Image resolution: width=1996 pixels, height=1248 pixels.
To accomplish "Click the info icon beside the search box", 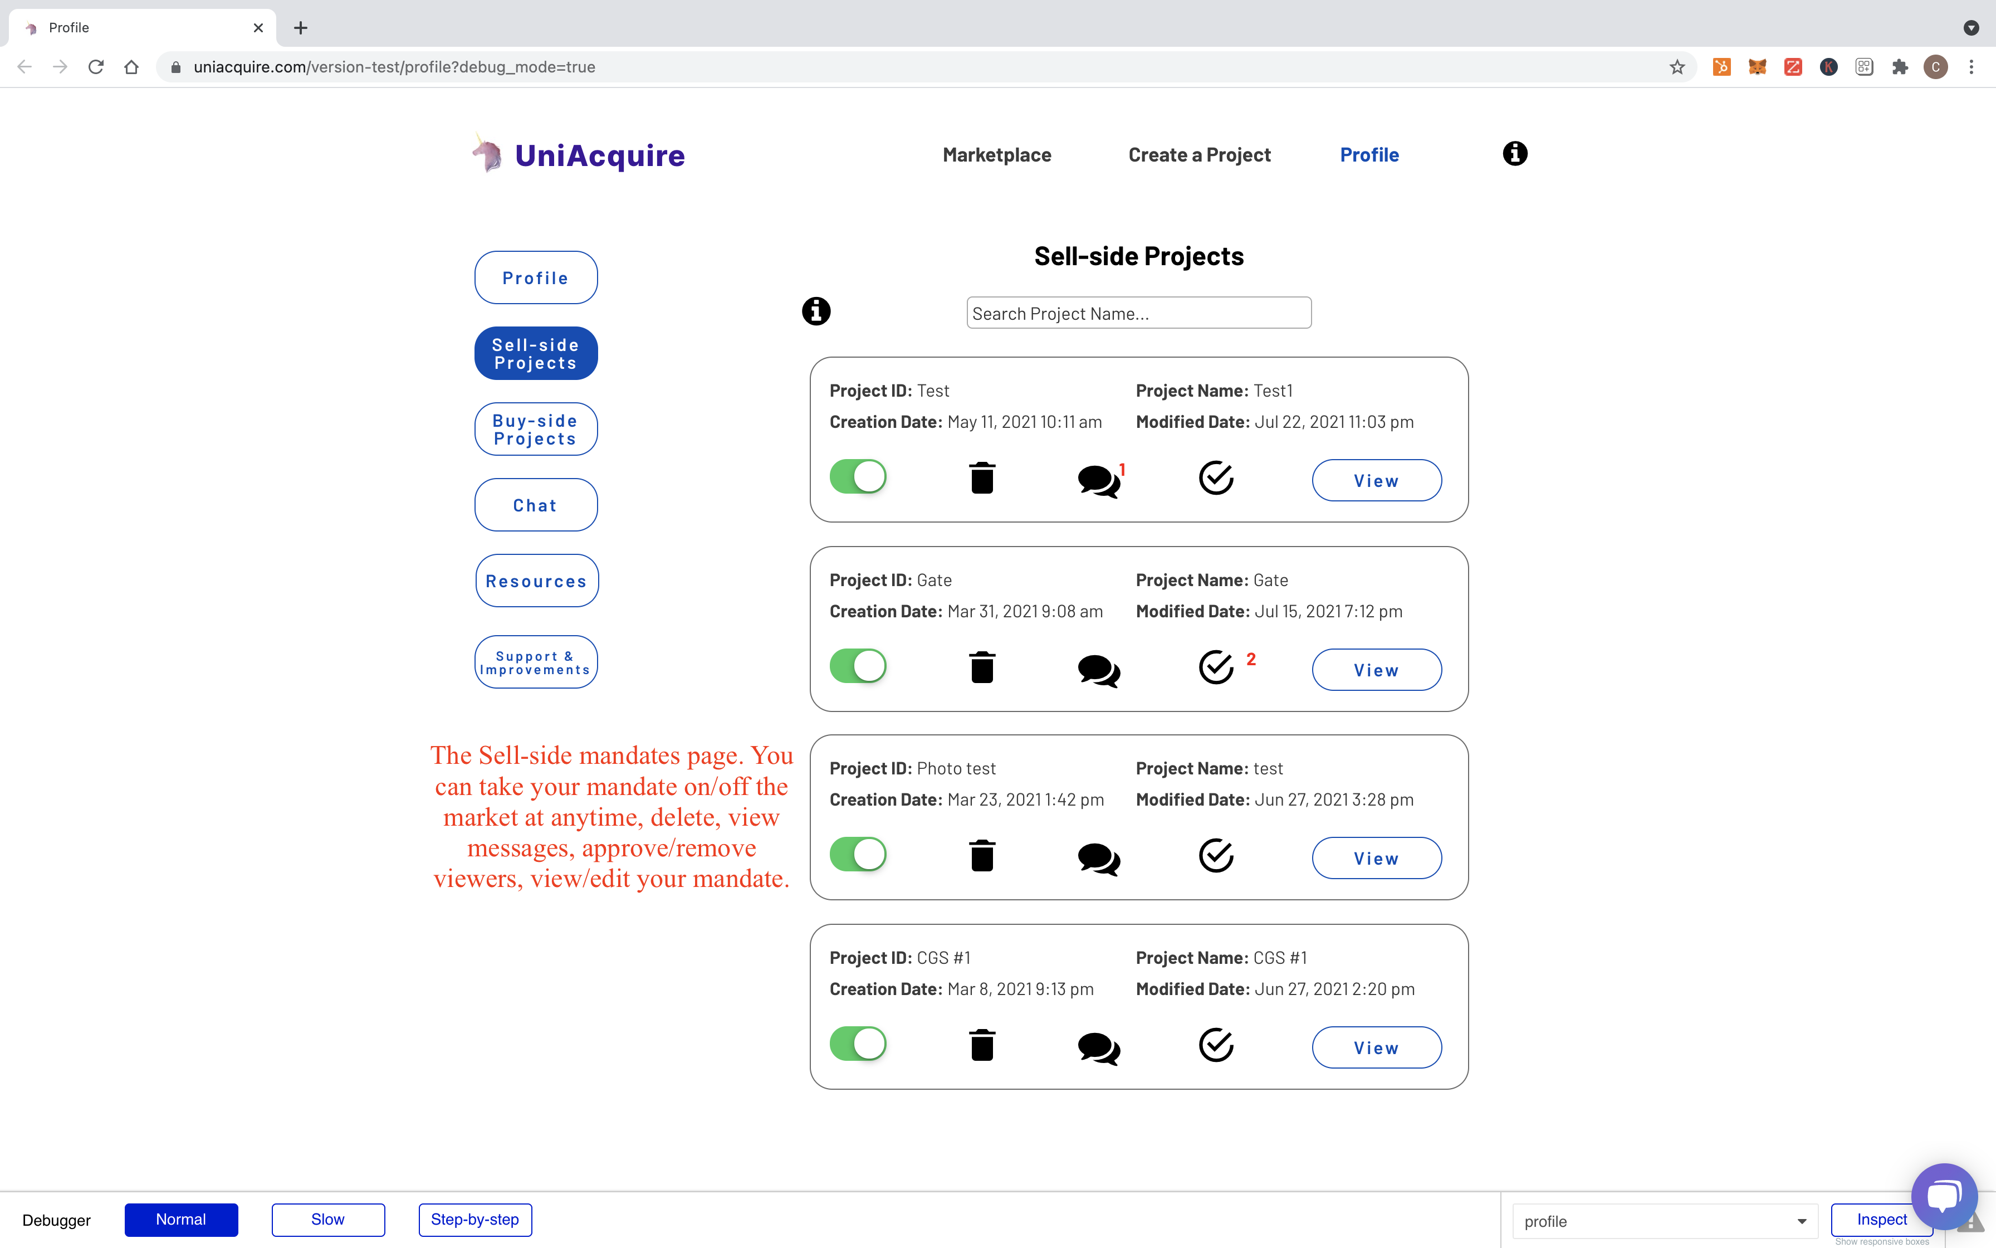I will [x=816, y=312].
